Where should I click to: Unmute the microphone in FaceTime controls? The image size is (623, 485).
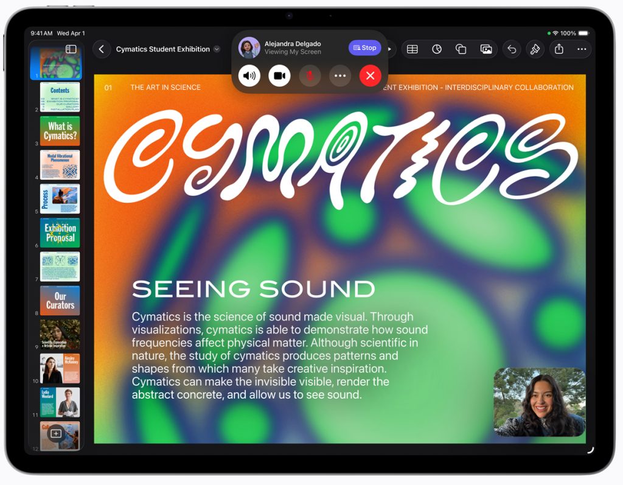(x=310, y=75)
